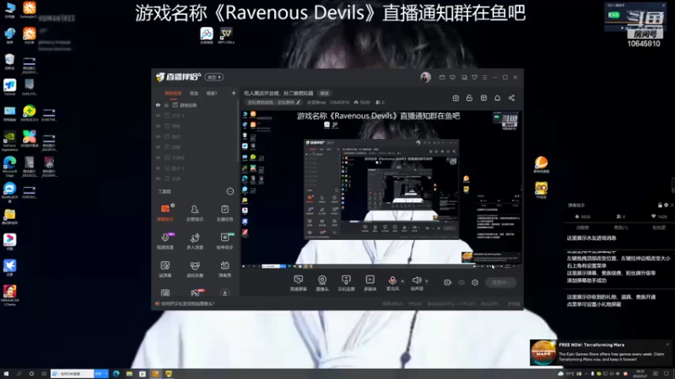Toggle visibility of 游戏名称 layer
The image size is (675, 379).
(158, 105)
